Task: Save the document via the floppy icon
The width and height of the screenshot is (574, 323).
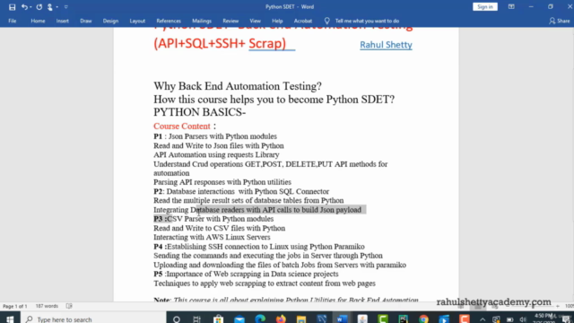Action: (12, 7)
